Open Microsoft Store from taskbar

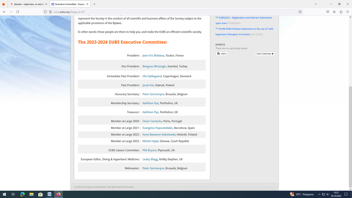pos(40,194)
